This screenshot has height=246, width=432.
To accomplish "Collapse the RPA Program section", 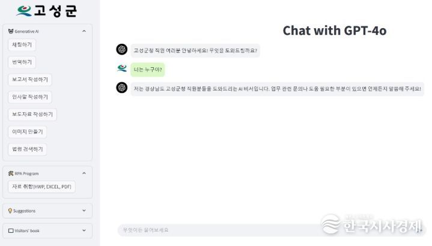I will [84, 173].
